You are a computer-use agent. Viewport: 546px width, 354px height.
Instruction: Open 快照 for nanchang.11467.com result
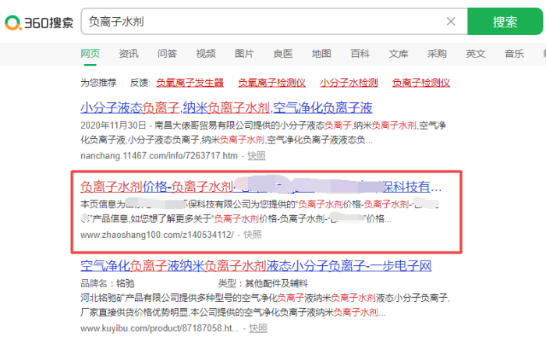coord(257,156)
